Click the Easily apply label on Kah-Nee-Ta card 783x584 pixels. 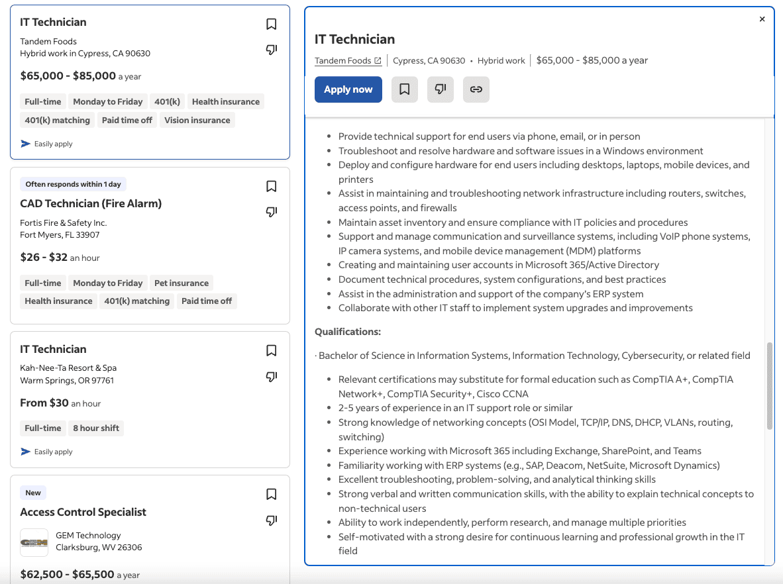[54, 452]
